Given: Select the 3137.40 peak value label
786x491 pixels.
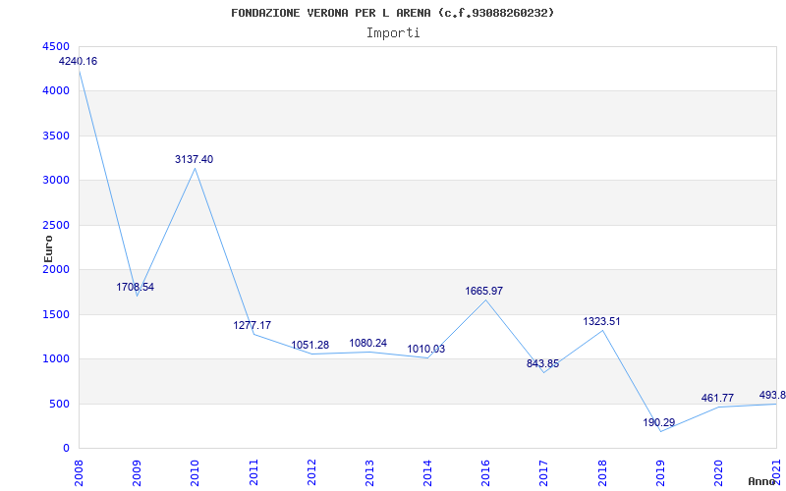Looking at the screenshot, I should coord(194,159).
